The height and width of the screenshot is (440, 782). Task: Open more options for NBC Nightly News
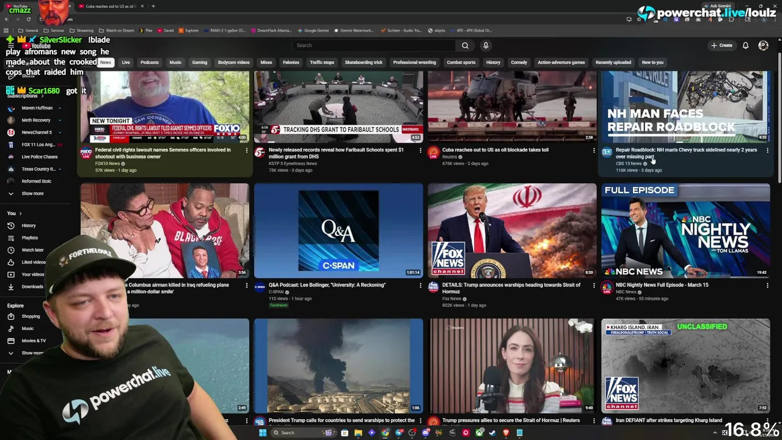click(767, 285)
